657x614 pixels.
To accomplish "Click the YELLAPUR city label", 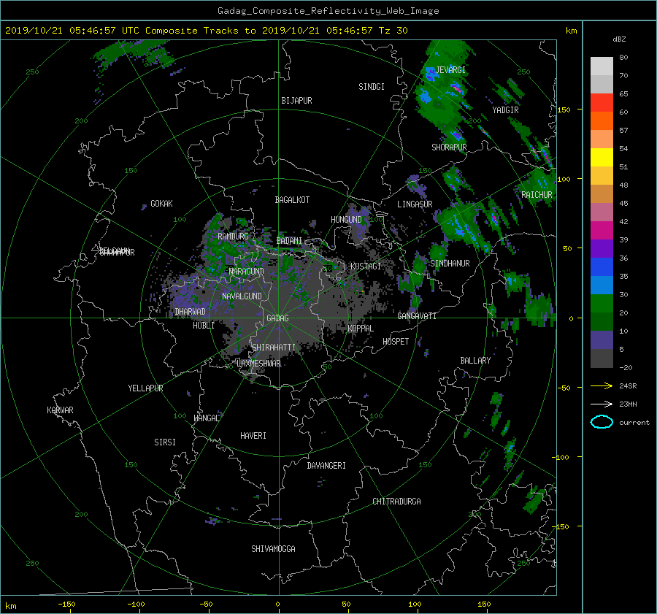I will click(x=145, y=388).
